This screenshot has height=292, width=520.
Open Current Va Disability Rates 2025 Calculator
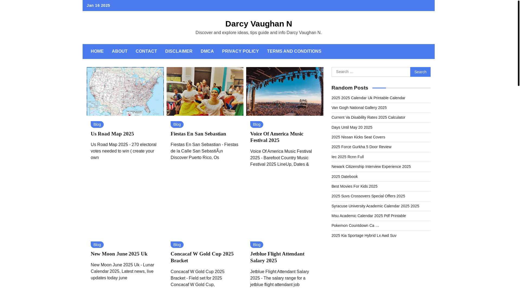[368, 117]
